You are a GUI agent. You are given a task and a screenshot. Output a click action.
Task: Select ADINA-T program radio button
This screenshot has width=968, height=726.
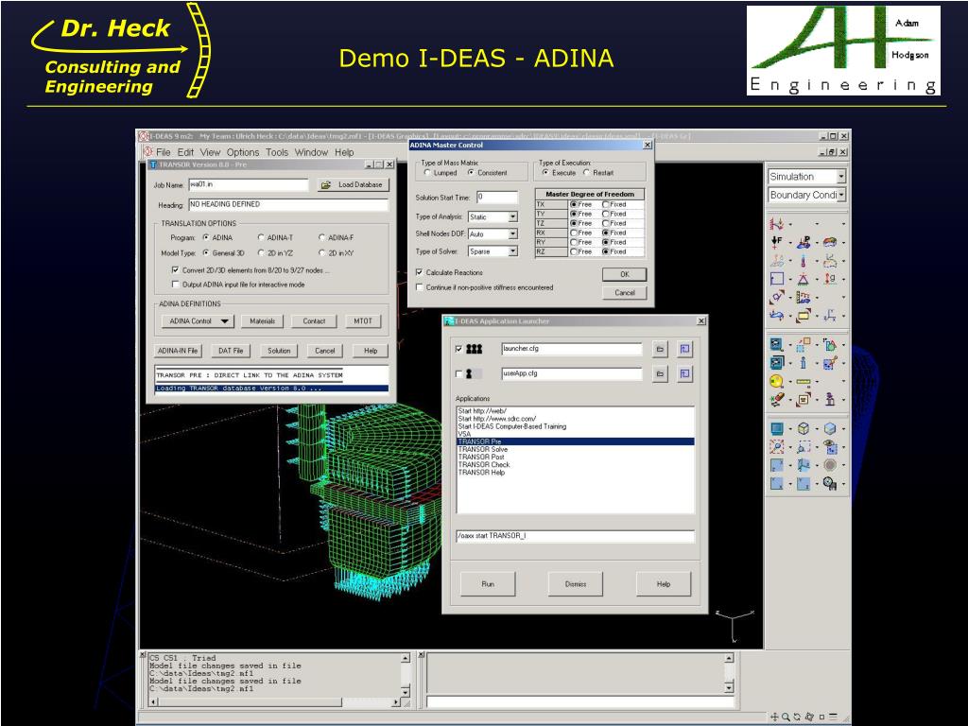261,237
